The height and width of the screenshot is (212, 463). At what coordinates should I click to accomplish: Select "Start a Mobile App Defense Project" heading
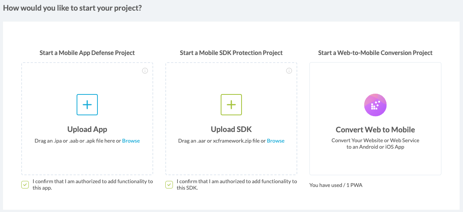coord(87,53)
